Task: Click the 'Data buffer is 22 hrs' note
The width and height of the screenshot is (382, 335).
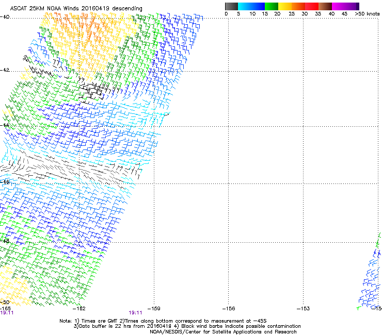Action: point(104,326)
